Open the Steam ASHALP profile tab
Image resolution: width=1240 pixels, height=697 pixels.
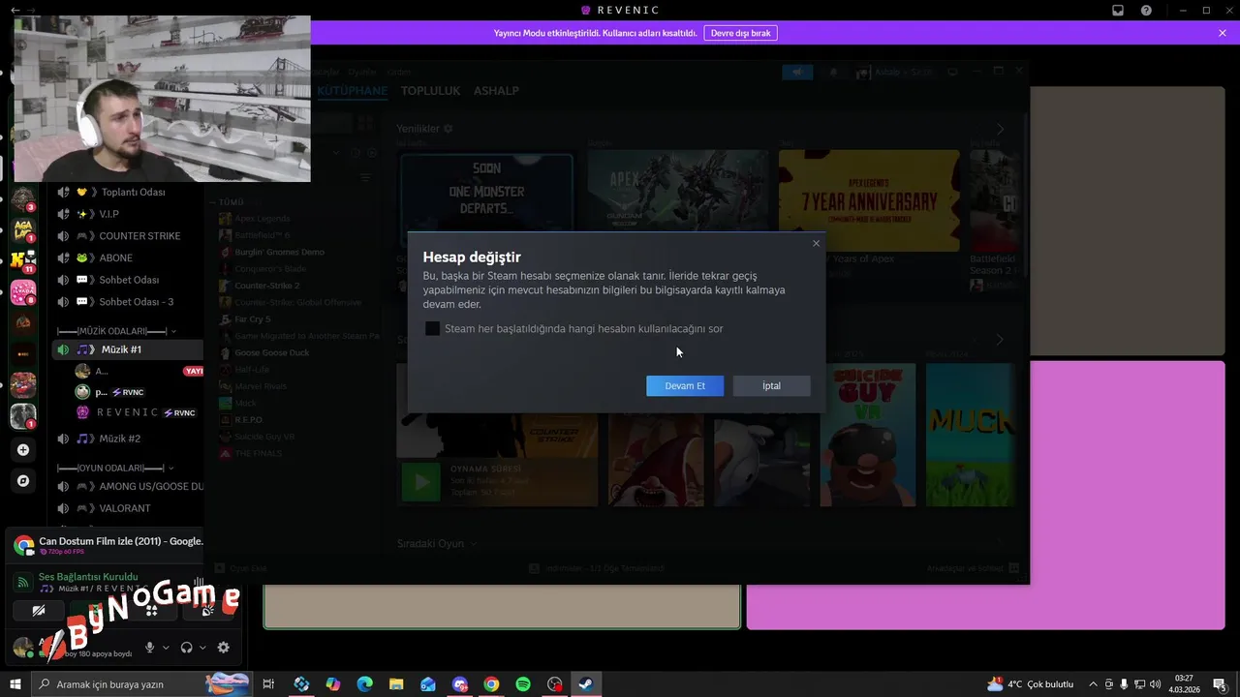(496, 91)
